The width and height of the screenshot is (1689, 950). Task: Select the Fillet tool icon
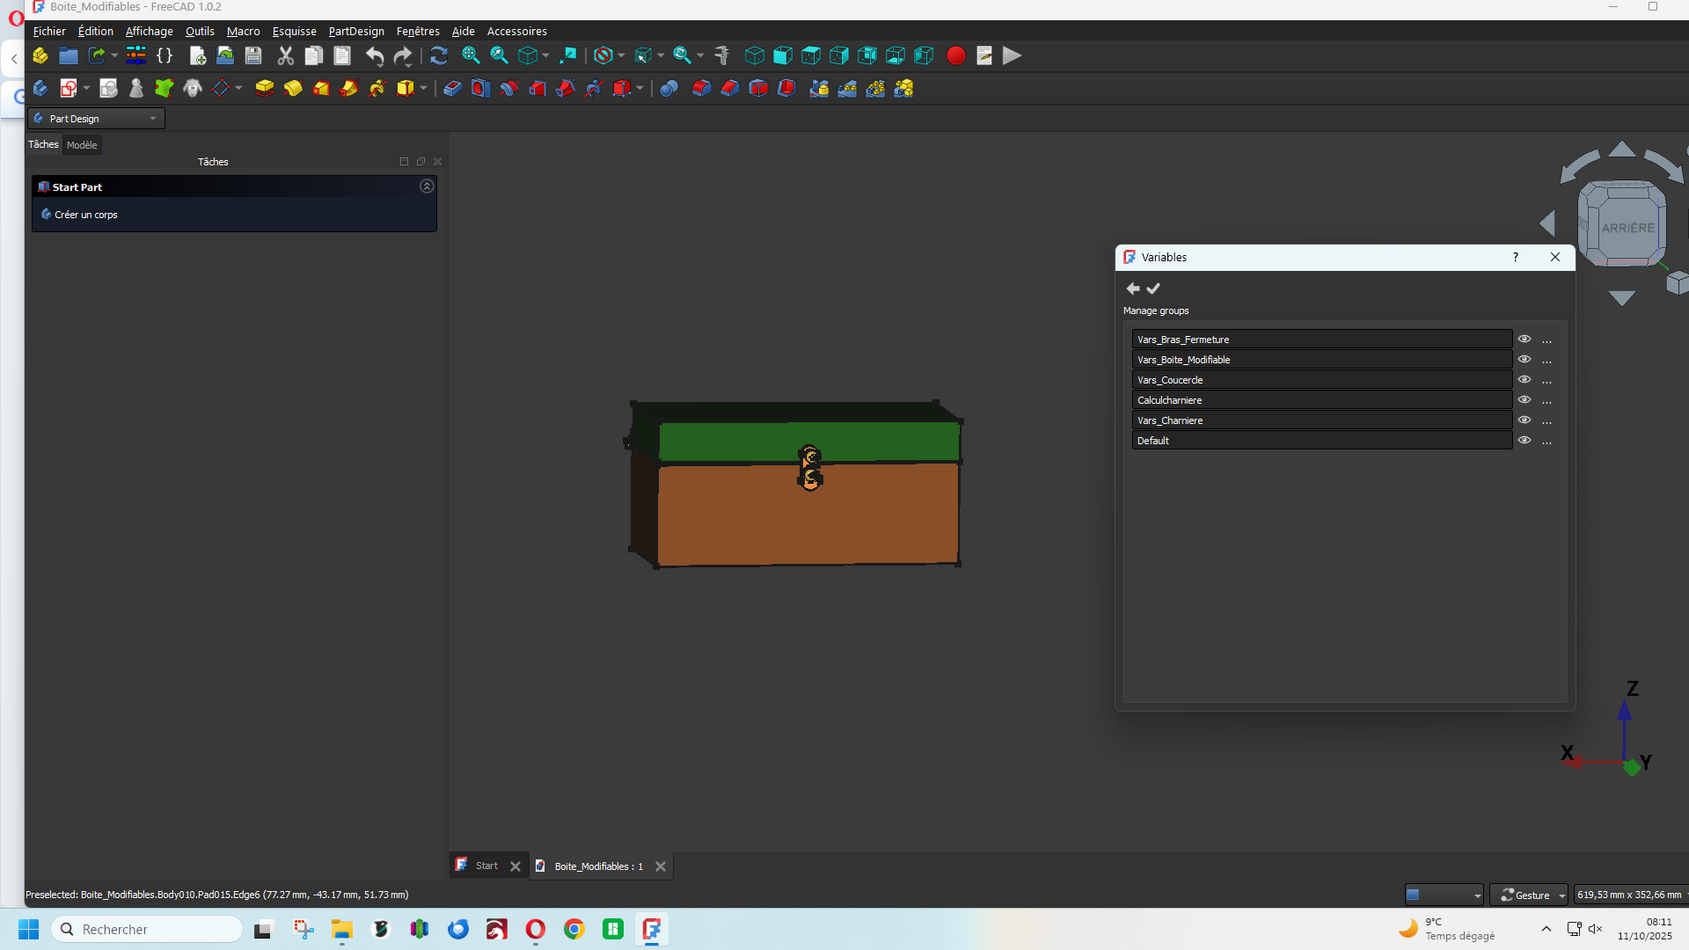click(x=701, y=88)
